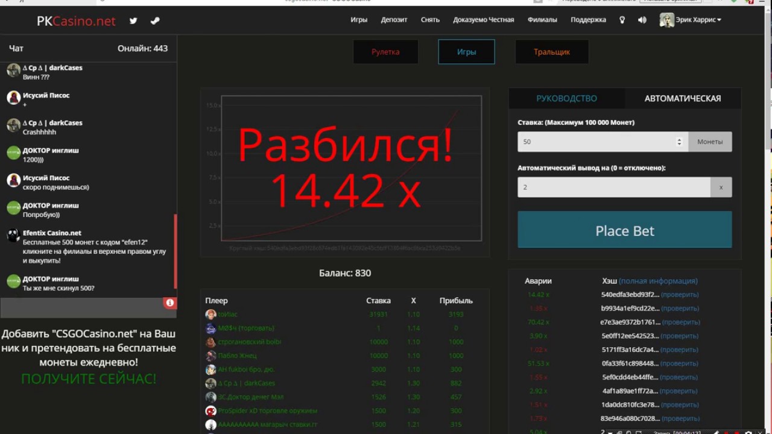772x434 pixels.
Task: Mute sound with the speaker icon
Action: pos(642,20)
